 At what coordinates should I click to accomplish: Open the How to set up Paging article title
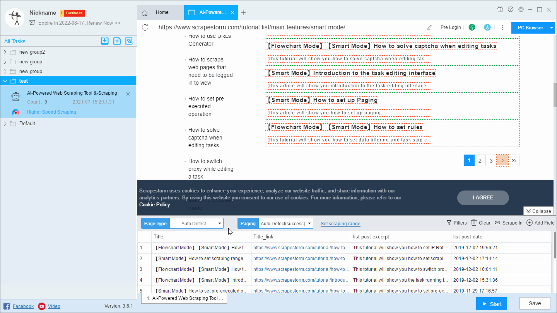(322, 100)
